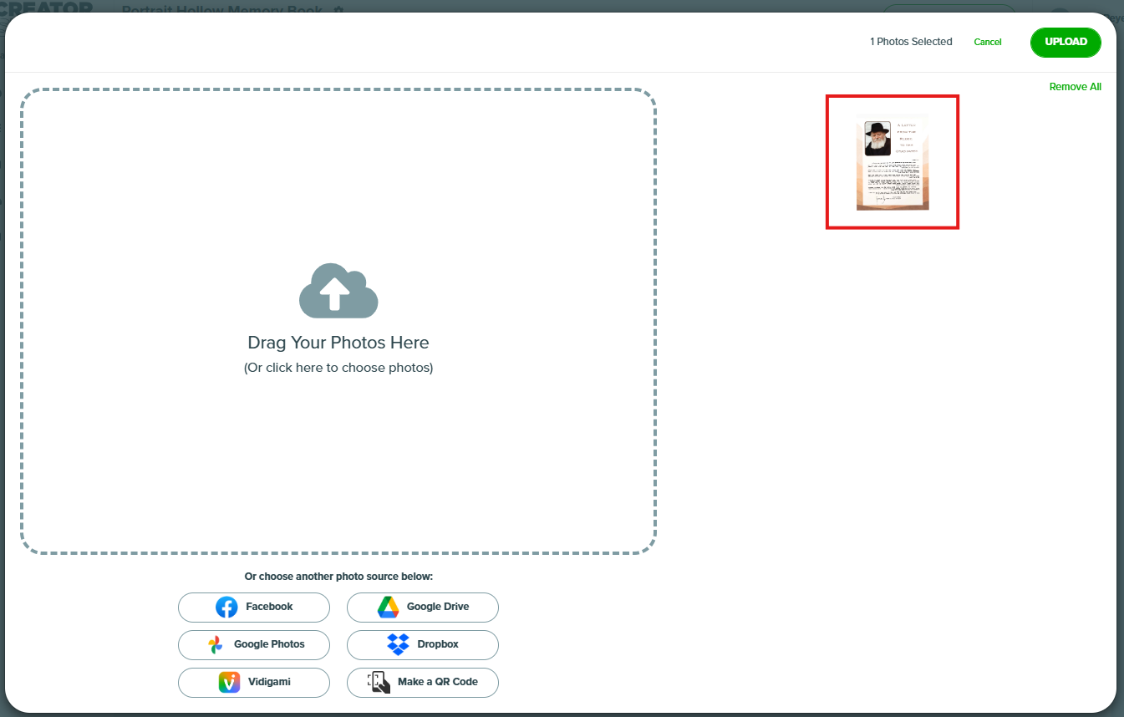This screenshot has height=717, width=1124.
Task: Click the Google Photos pinwheel icon
Action: 215,644
